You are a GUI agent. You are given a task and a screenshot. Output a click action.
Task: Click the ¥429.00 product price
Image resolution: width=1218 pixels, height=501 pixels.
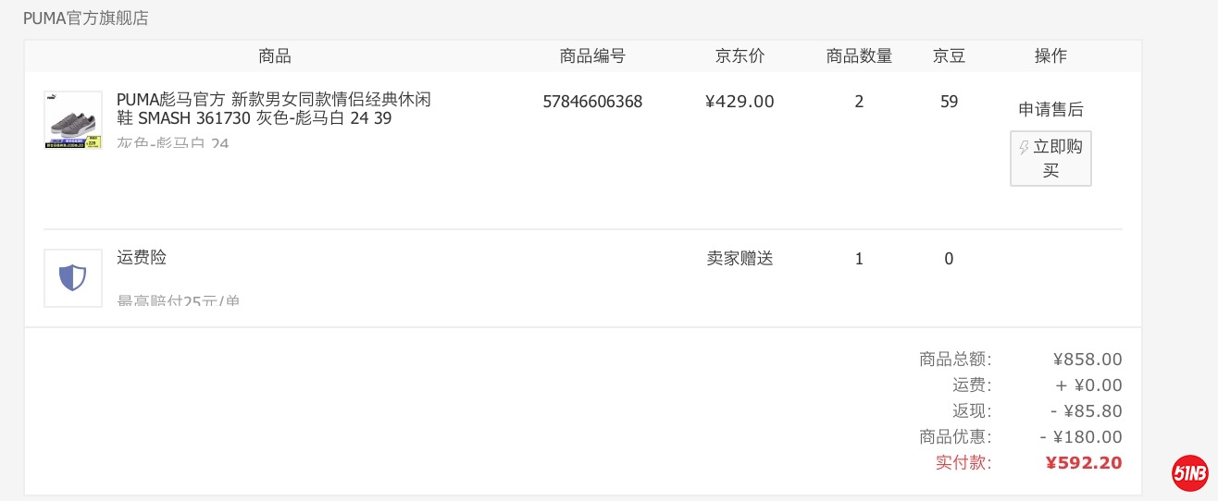pyautogui.click(x=739, y=102)
